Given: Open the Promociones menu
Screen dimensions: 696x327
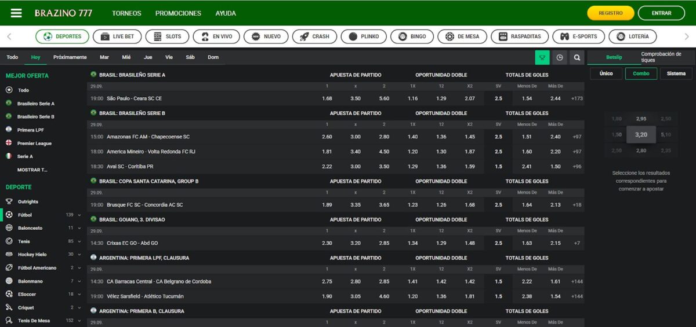Looking at the screenshot, I should click(x=178, y=13).
